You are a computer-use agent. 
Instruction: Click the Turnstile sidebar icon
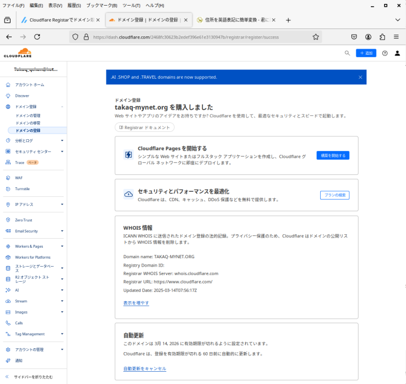[8, 189]
